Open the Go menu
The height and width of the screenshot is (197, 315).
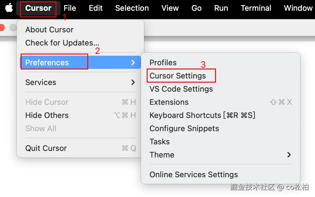coord(196,8)
